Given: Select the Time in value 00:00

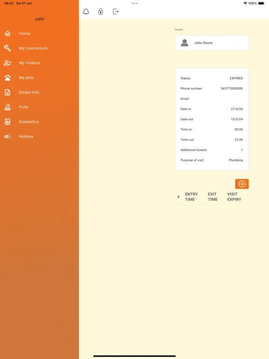Looking at the screenshot, I should [239, 129].
